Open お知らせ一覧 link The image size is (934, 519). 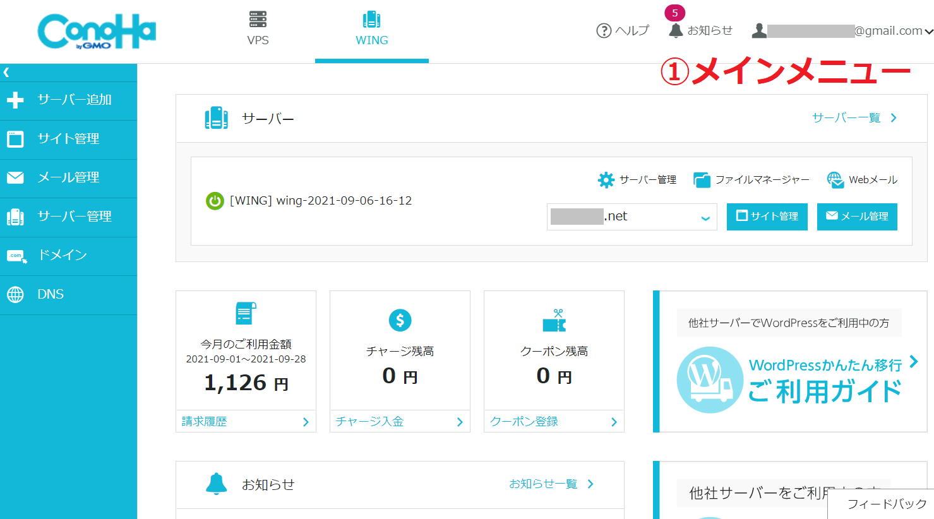[x=543, y=484]
